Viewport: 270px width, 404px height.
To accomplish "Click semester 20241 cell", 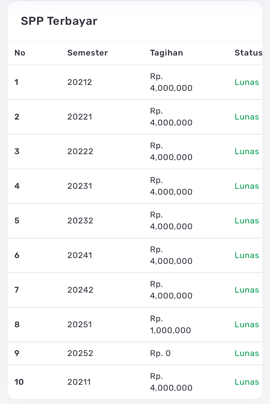I will click(x=80, y=255).
